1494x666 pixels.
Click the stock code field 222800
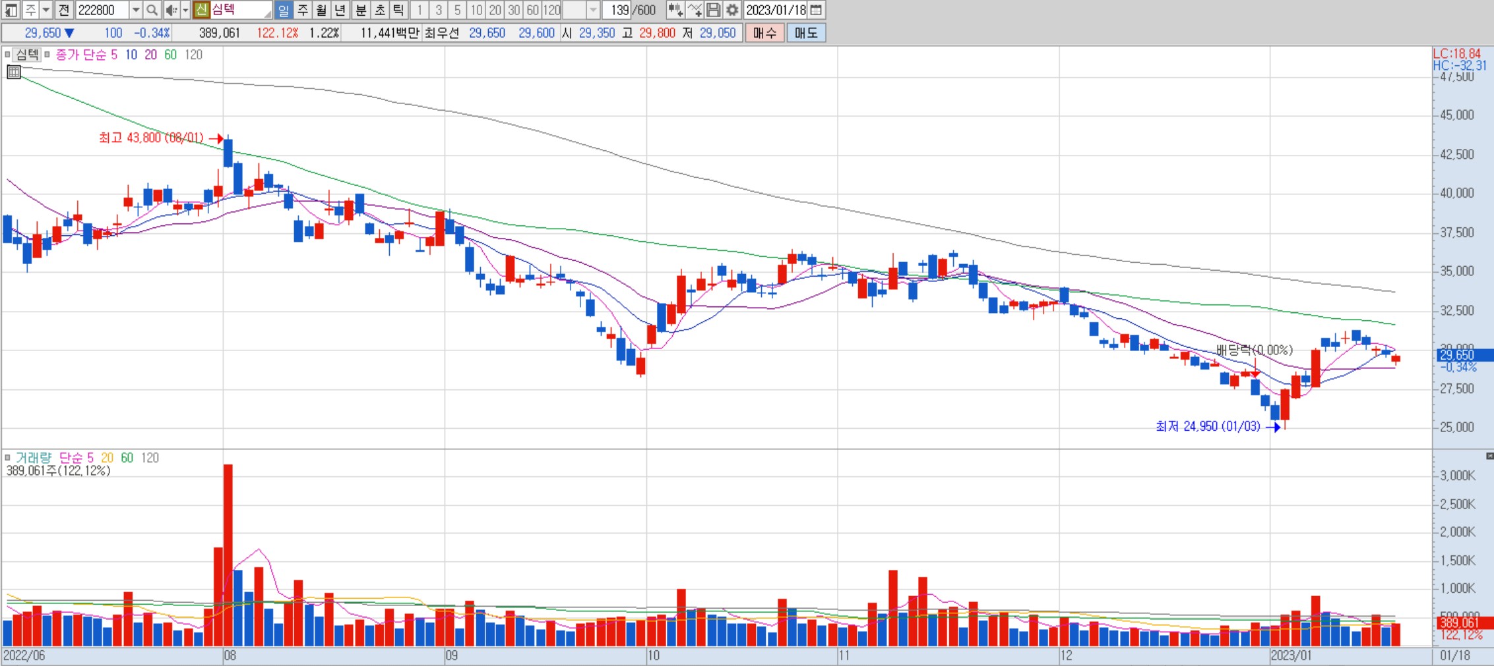[x=102, y=10]
